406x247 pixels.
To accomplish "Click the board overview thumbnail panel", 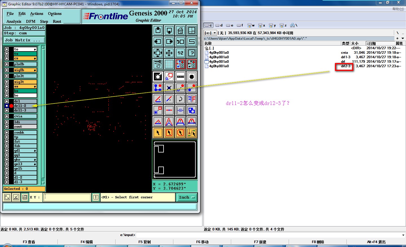I will [x=175, y=160].
